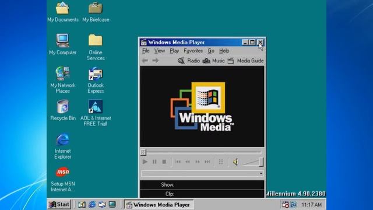The height and width of the screenshot is (210, 373).
Task: Open Setup MSN Internet Access icon
Action: click(63, 179)
